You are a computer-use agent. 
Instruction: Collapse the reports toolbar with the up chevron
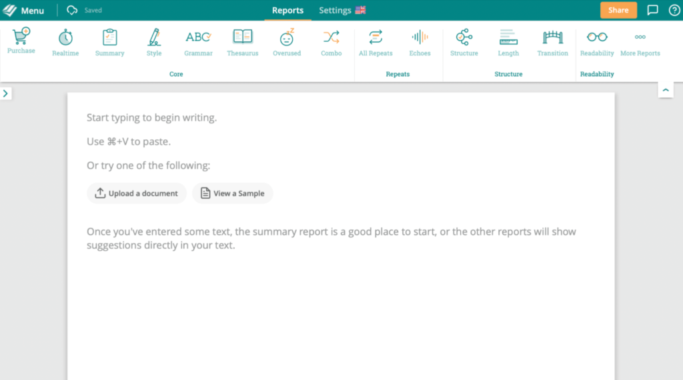665,90
